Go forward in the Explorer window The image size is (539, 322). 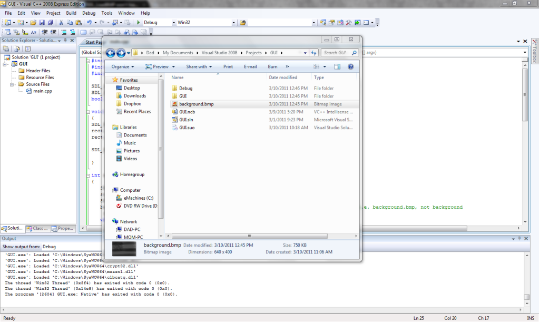click(121, 53)
